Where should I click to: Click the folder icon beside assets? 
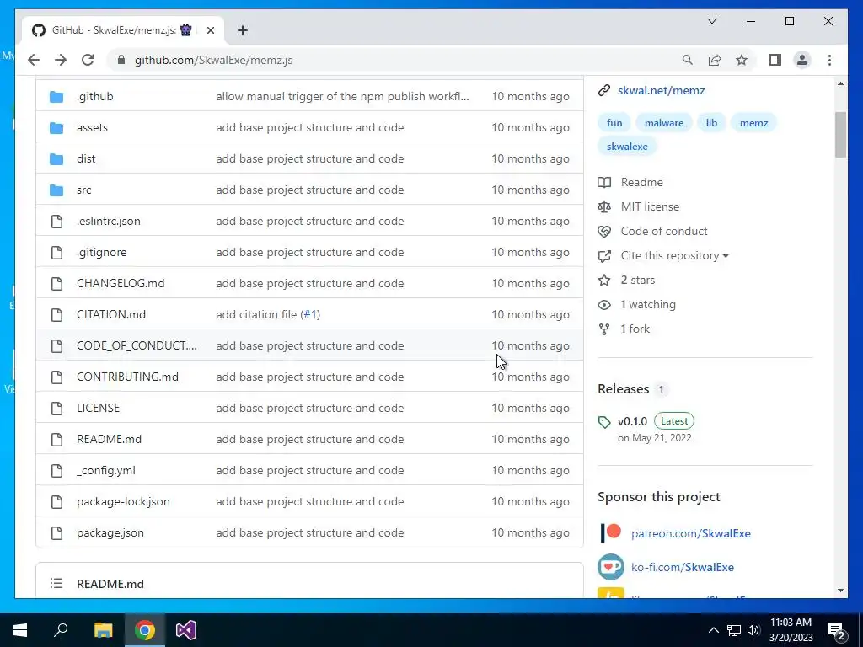(x=56, y=128)
